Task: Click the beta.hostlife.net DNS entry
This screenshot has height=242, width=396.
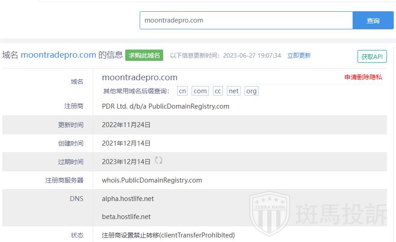Action: point(126,217)
